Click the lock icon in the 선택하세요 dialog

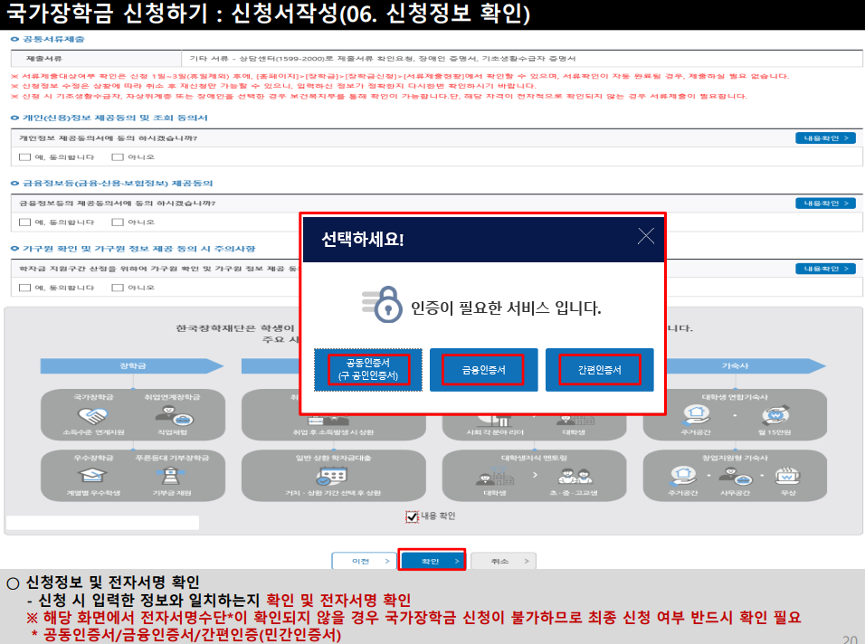[384, 304]
